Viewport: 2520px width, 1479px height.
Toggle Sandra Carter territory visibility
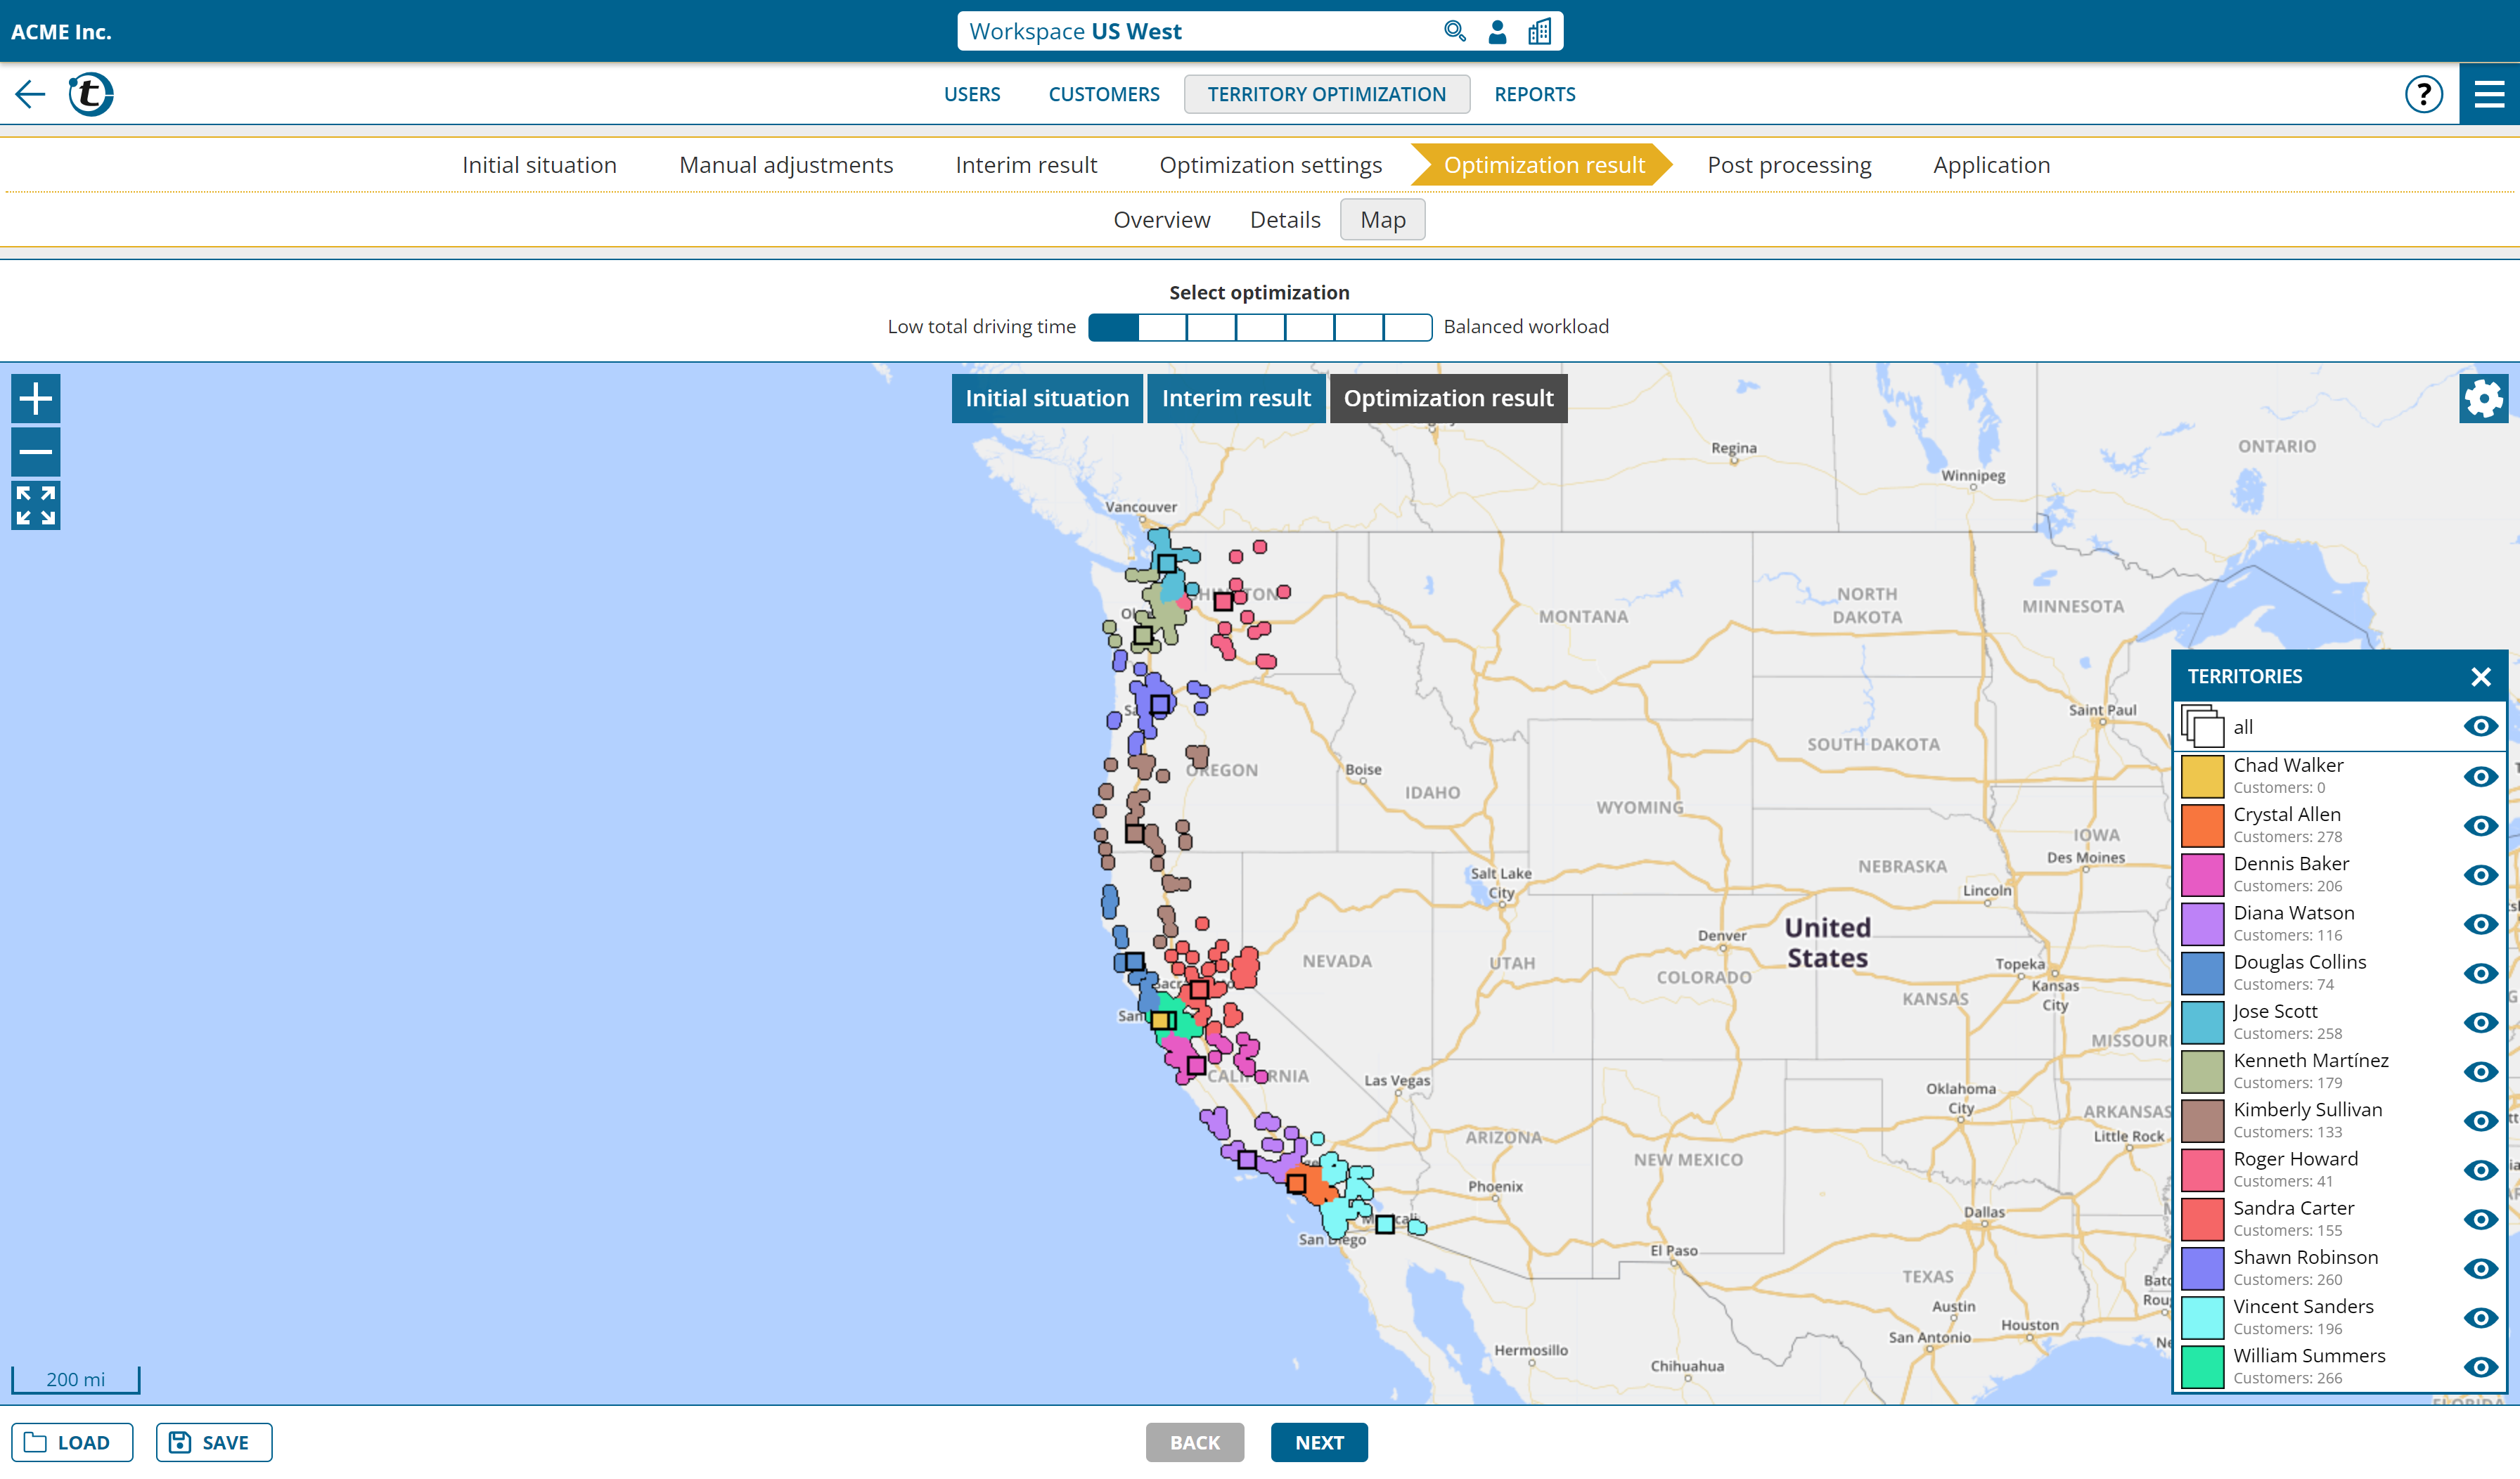pos(2480,1219)
